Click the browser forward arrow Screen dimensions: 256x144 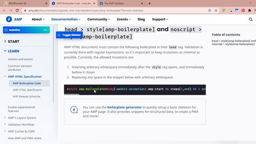[11, 10]
